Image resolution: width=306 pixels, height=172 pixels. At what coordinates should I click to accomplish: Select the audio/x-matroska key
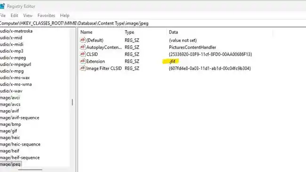pyautogui.click(x=16, y=31)
